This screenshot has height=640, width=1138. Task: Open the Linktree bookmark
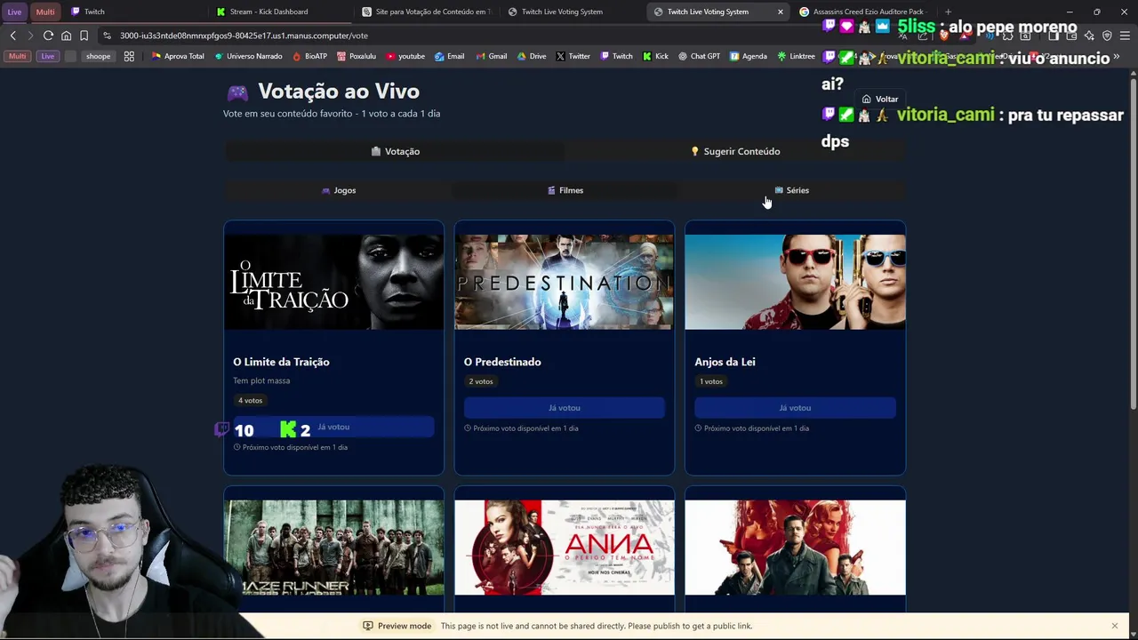point(796,56)
